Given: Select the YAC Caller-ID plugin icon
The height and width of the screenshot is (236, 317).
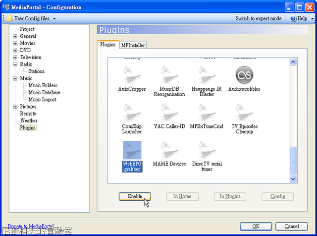Looking at the screenshot, I should pyautogui.click(x=169, y=113).
